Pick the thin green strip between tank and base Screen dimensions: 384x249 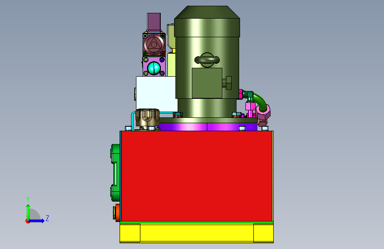tap(197, 222)
